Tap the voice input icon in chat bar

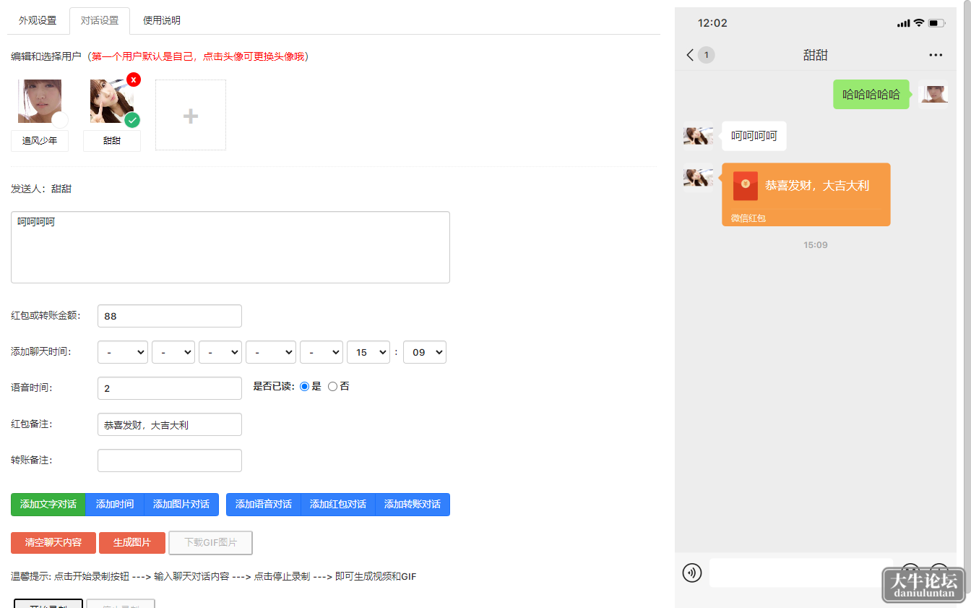[x=692, y=573]
